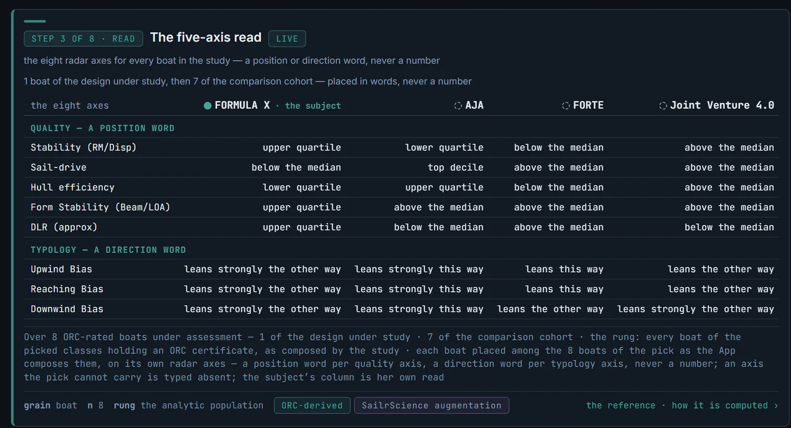Click the 'rung the analytic population' footer entry

point(188,405)
